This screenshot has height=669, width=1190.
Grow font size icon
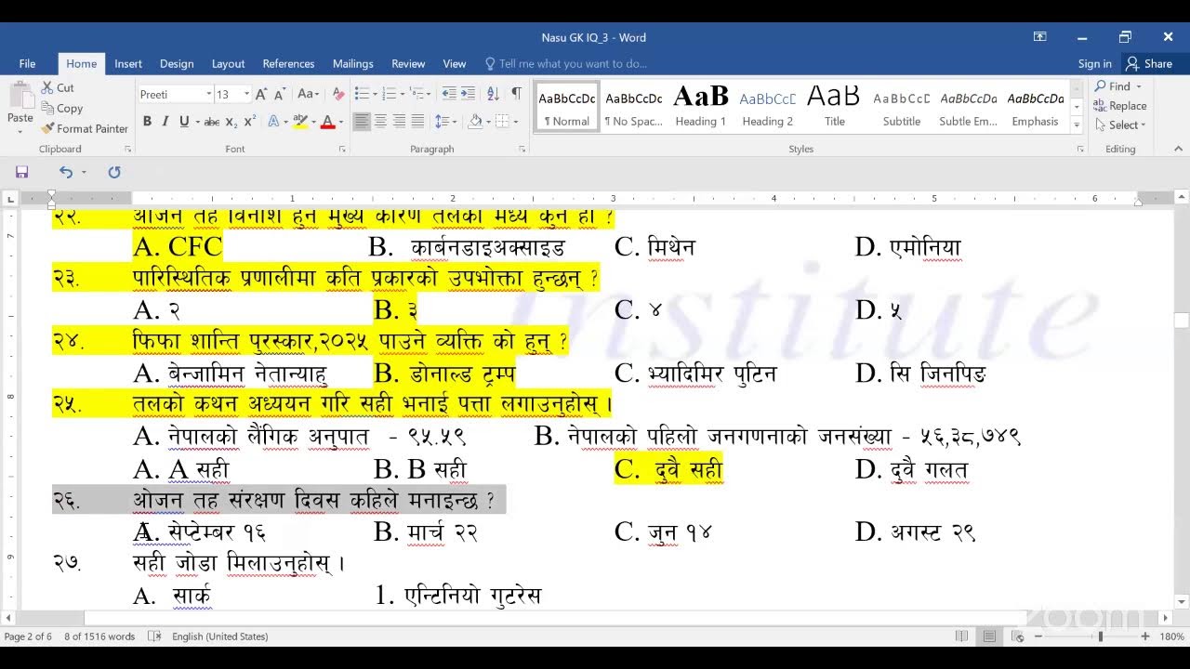click(261, 94)
